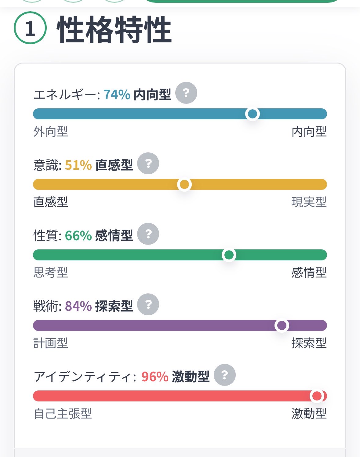Click the blue エネルギー slider handle

253,114
